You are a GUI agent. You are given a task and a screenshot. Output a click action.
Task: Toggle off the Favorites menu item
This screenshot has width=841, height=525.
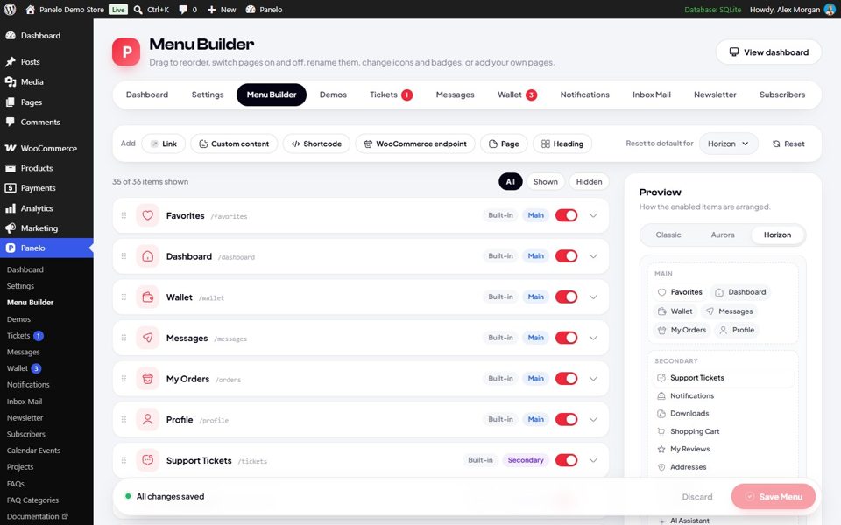(567, 215)
